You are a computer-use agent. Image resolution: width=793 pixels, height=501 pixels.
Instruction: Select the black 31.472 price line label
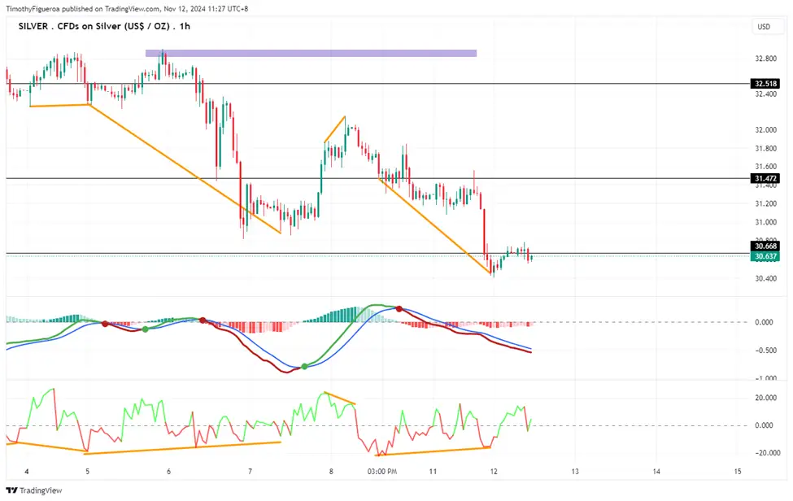point(765,178)
